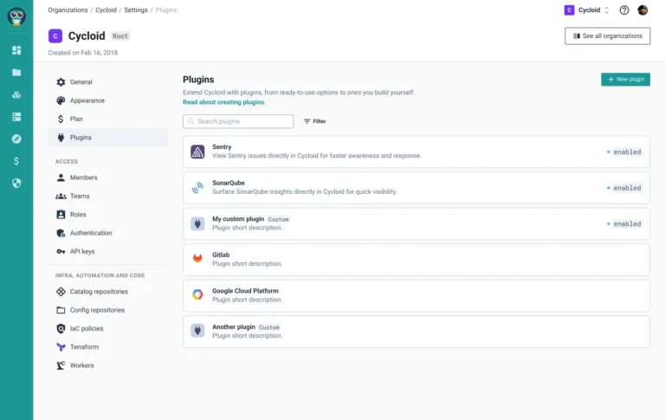
Task: Open the shield security icon in sidebar
Action: click(16, 183)
